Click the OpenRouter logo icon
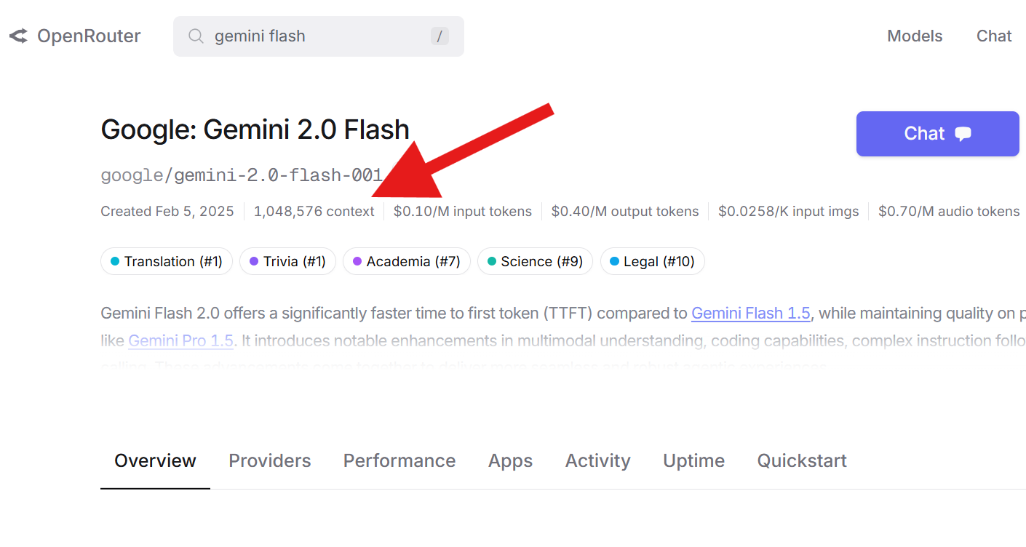The image size is (1026, 547). (17, 35)
